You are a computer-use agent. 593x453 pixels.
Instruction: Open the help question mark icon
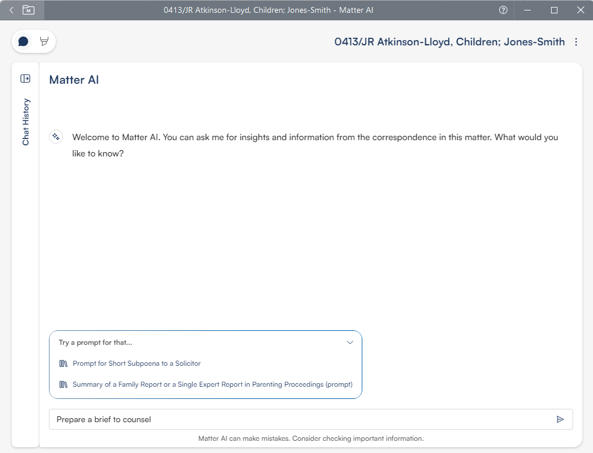point(503,10)
